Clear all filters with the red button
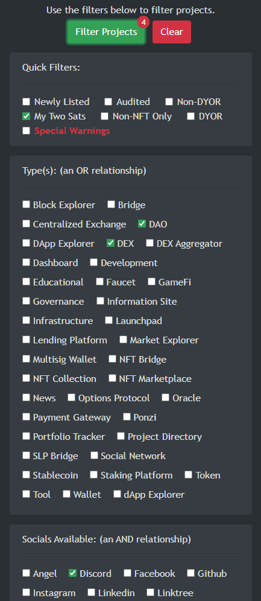This screenshot has height=601, width=261. click(x=171, y=32)
